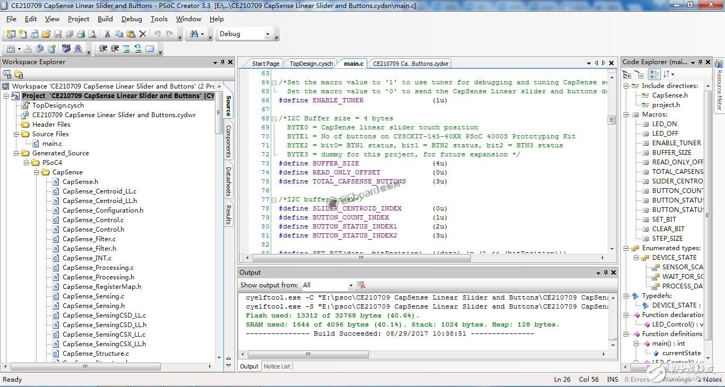725x387 pixels.
Task: Switch to the Notice List tab
Action: (277, 366)
